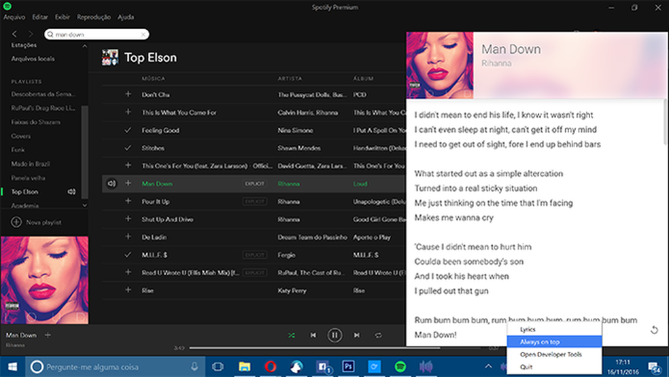Open Panela velha playlist
Screen dimensions: 669x377
tap(28, 178)
